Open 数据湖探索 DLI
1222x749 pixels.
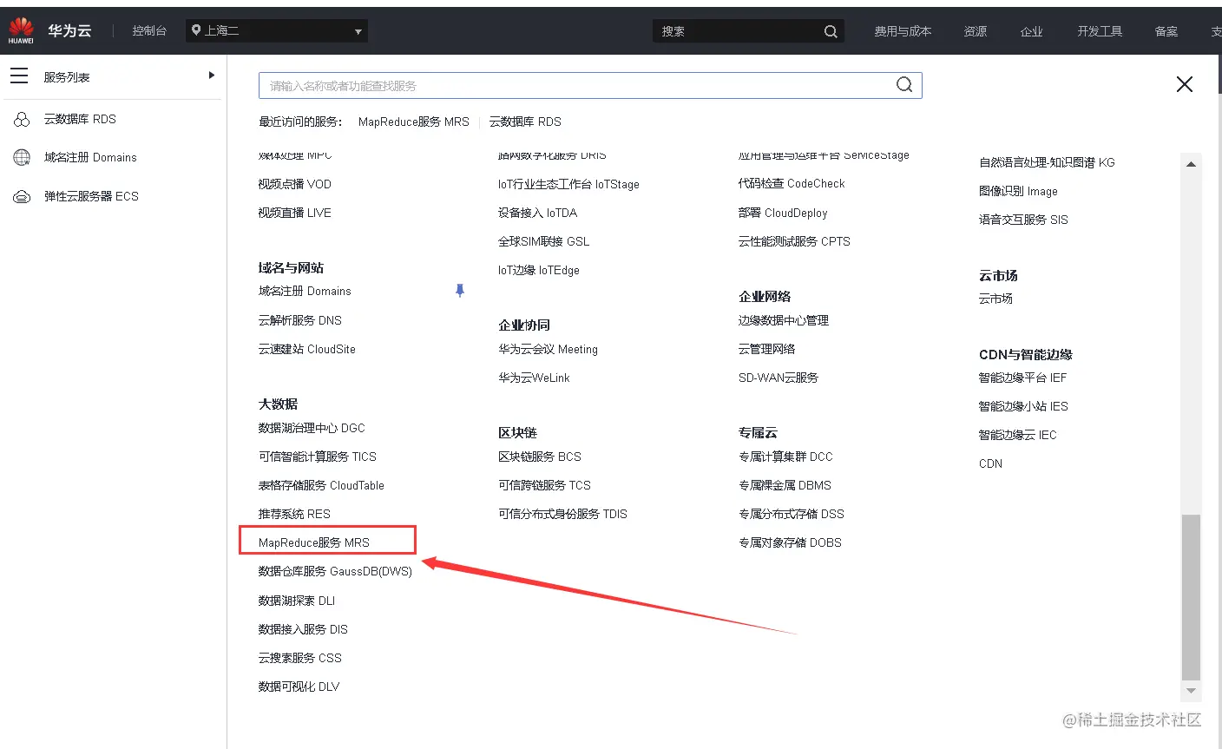pos(296,601)
